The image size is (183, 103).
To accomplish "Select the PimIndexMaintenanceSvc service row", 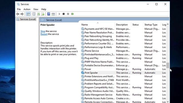I will tap(124, 54).
